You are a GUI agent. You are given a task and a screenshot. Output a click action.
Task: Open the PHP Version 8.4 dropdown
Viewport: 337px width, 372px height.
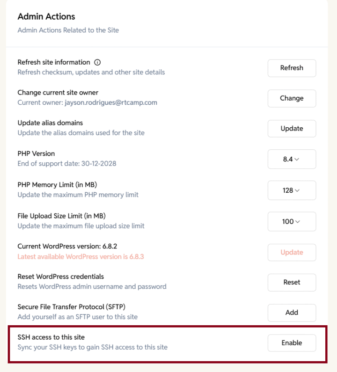(x=292, y=159)
